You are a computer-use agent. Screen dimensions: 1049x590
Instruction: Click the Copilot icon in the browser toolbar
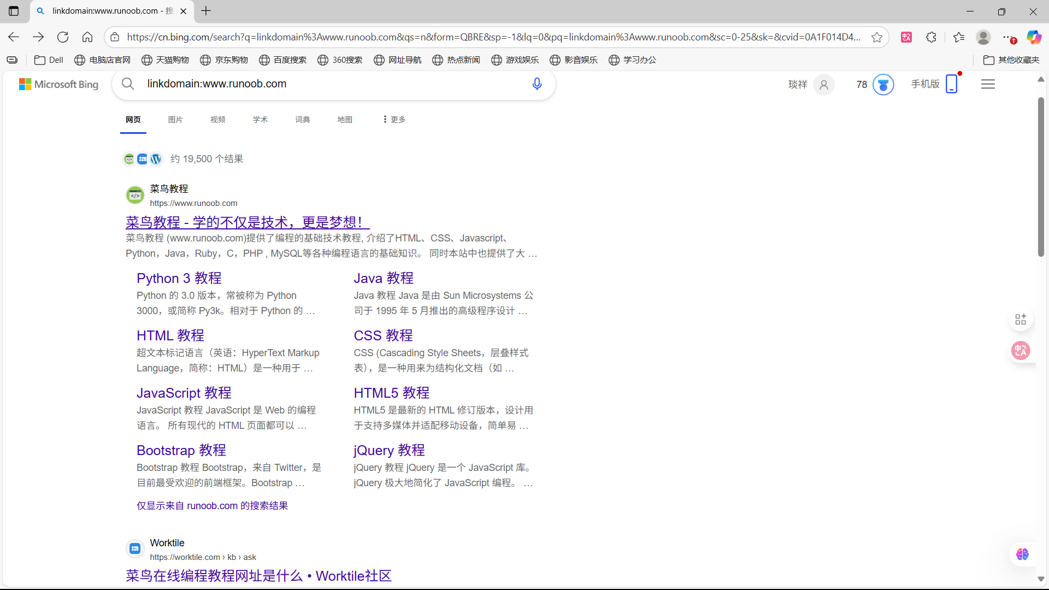click(1034, 37)
